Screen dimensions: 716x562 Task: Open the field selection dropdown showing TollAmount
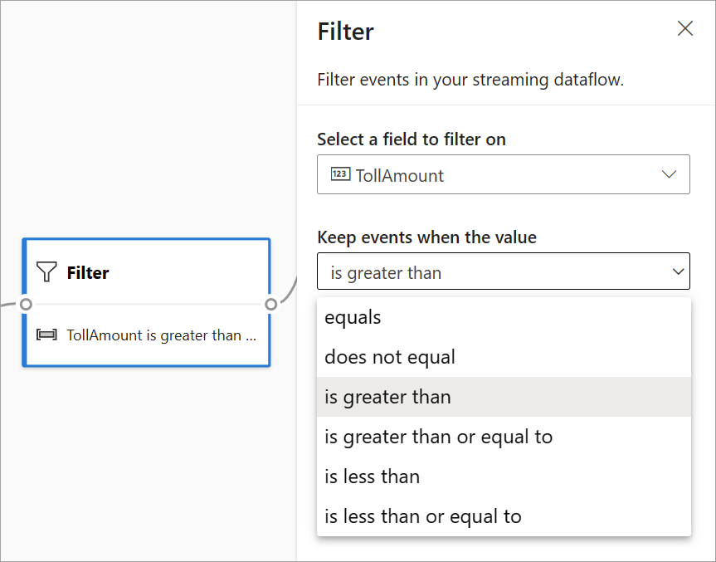[x=504, y=174]
